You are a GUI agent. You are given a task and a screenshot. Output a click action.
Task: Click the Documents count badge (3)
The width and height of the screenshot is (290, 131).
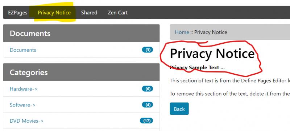pyautogui.click(x=148, y=50)
